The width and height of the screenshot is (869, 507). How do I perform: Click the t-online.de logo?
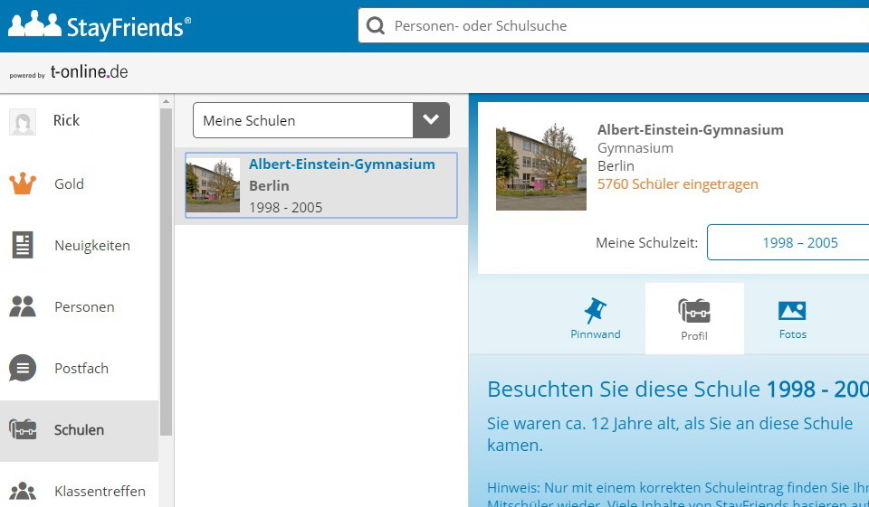[x=89, y=72]
